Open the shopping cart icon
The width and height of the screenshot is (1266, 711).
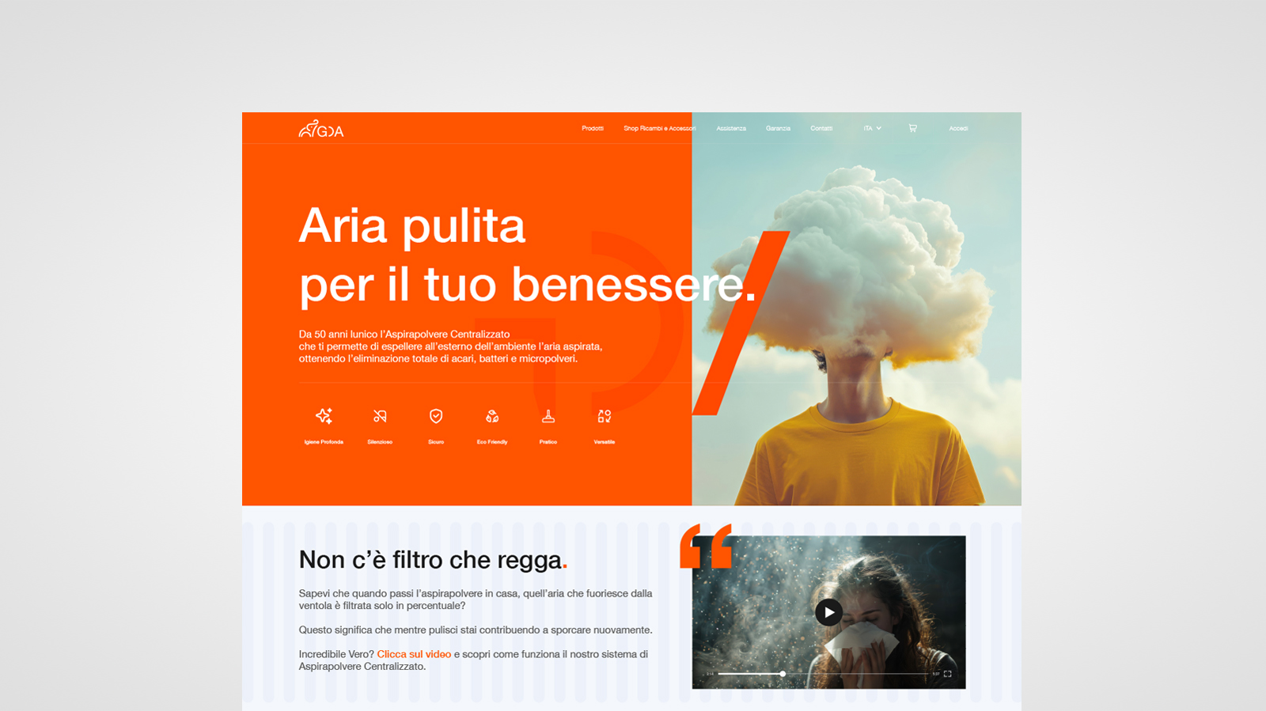[x=912, y=128]
